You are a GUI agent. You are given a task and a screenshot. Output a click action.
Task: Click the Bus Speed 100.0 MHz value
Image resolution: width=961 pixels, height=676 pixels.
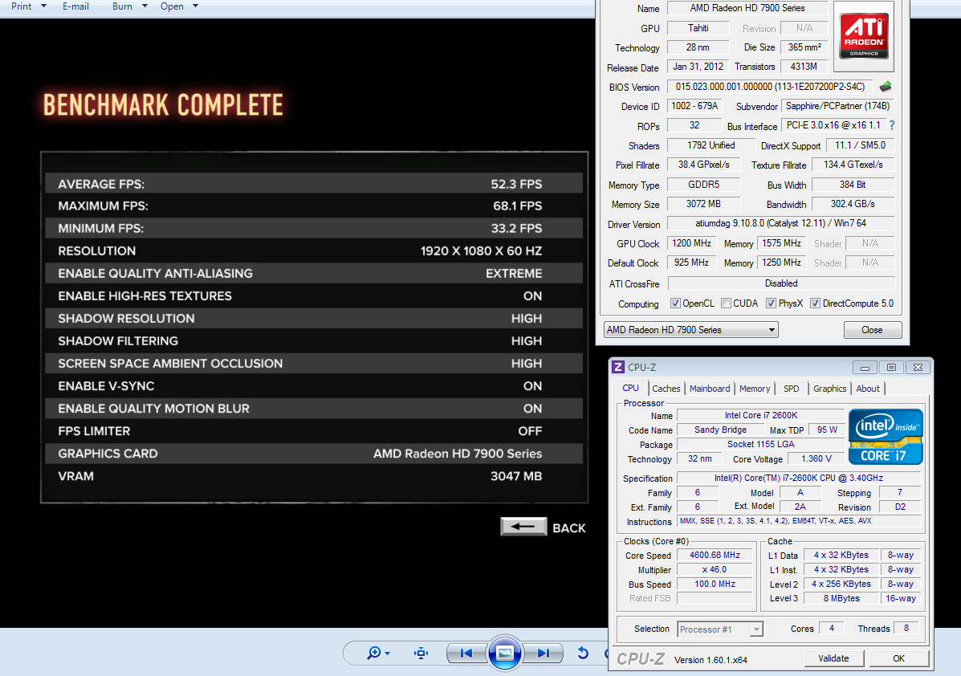[x=715, y=584]
